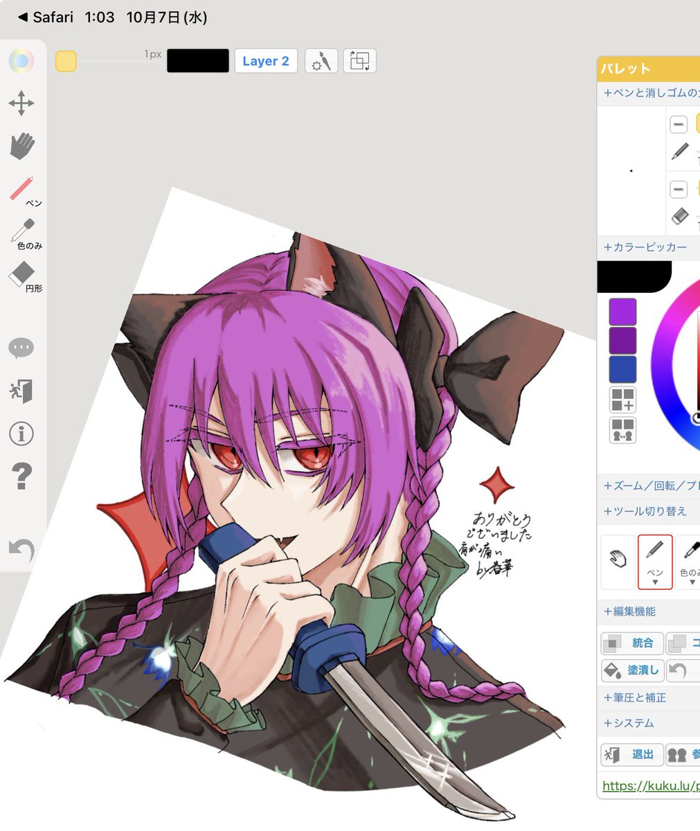Select the 円形 eraser tool in left toolbar
Screen dimensions: 700x831
(x=25, y=277)
